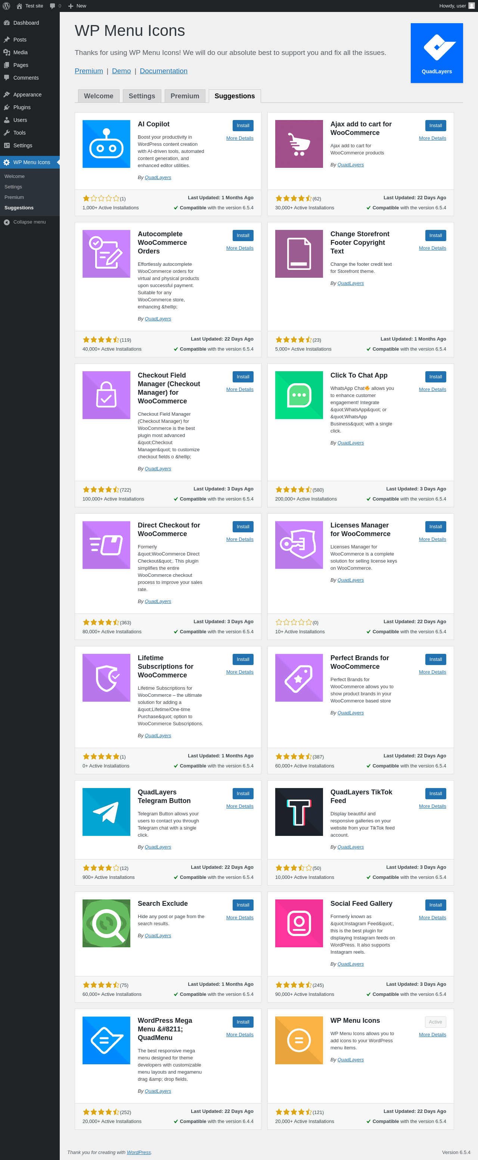Select the Suggestions tab
This screenshot has height=1160, width=478.
tap(235, 96)
